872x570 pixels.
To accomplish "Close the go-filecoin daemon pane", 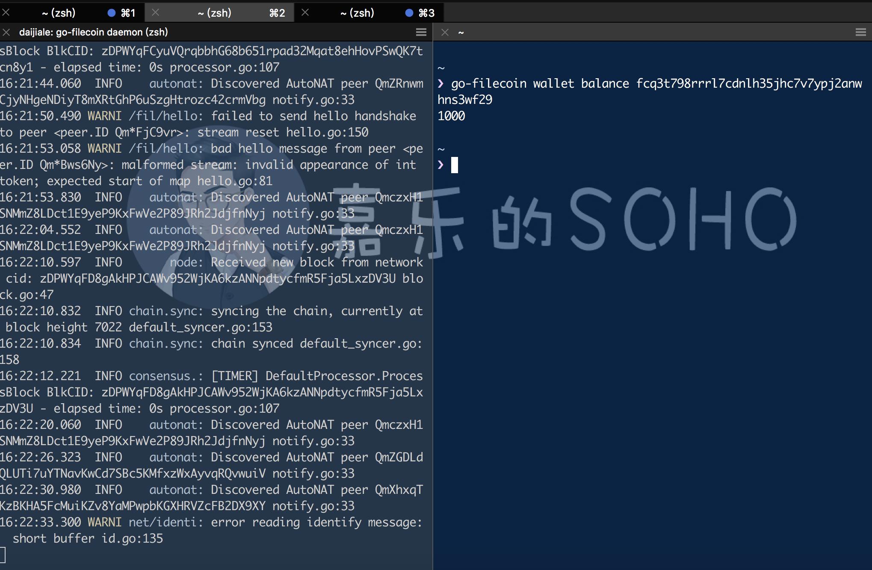I will click(6, 32).
